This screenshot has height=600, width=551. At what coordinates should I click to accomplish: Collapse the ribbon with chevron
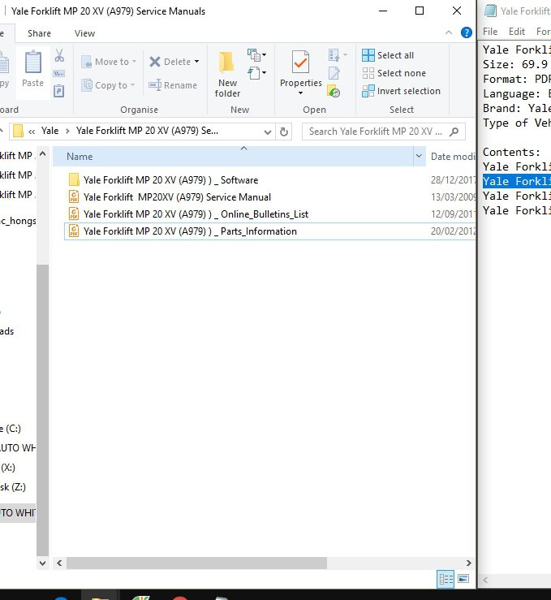(x=449, y=33)
